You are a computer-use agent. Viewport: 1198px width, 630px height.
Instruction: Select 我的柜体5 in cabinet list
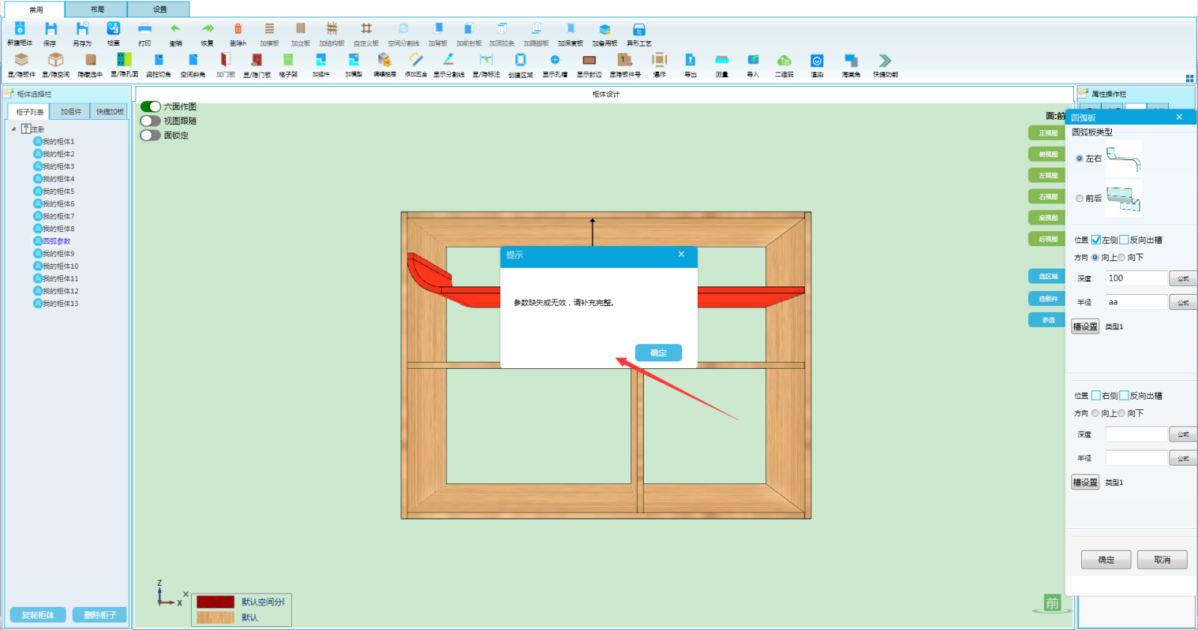[x=58, y=192]
